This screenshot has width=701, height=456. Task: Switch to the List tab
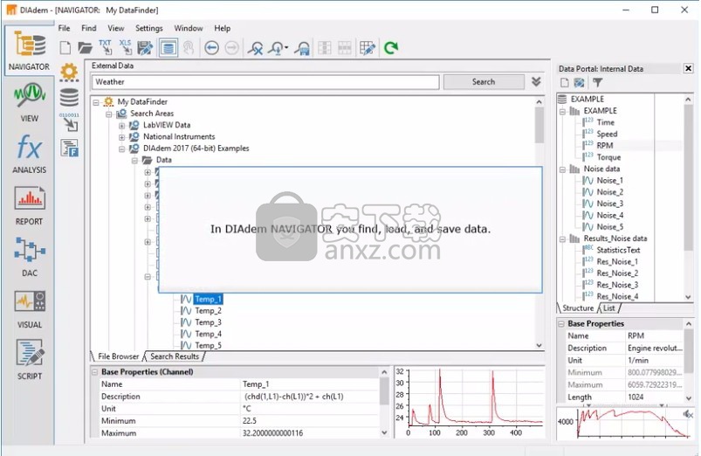pyautogui.click(x=609, y=307)
